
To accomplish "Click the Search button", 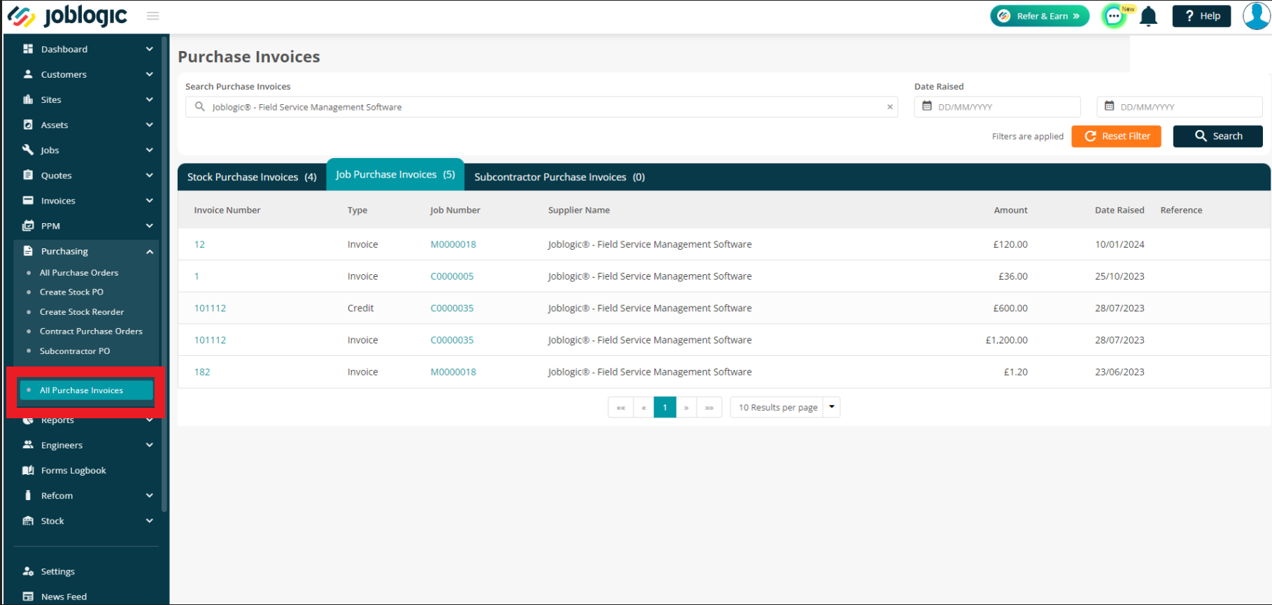I will point(1217,136).
